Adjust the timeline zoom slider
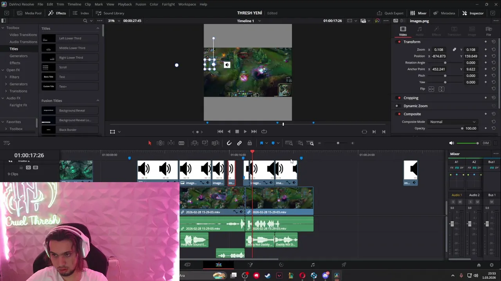 (x=338, y=143)
